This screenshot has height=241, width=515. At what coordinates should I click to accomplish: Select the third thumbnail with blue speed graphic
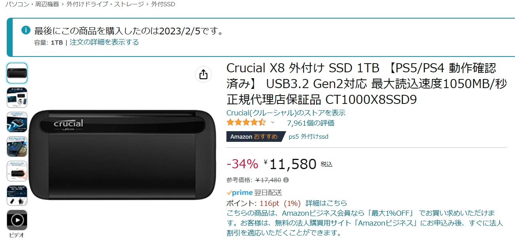click(x=17, y=122)
